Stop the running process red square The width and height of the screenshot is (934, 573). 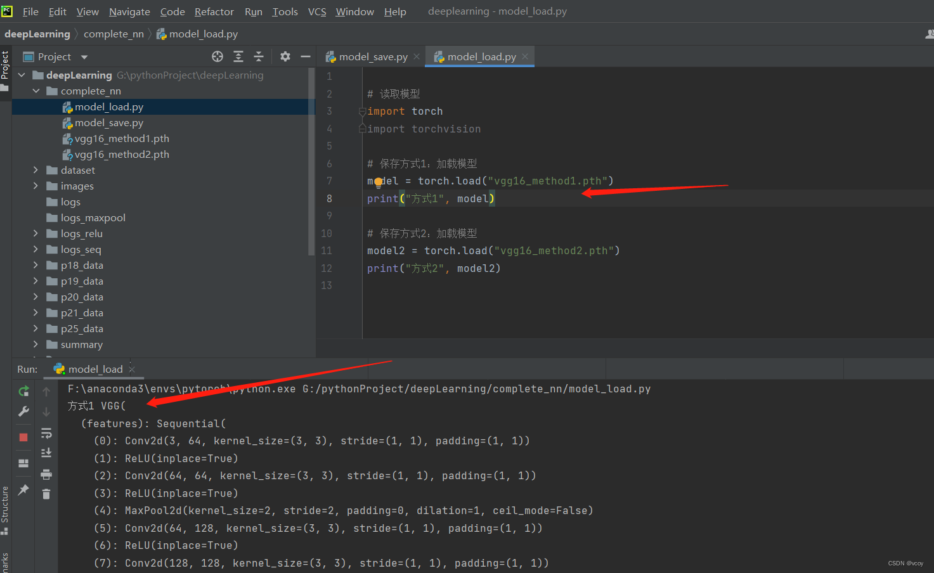tap(23, 437)
